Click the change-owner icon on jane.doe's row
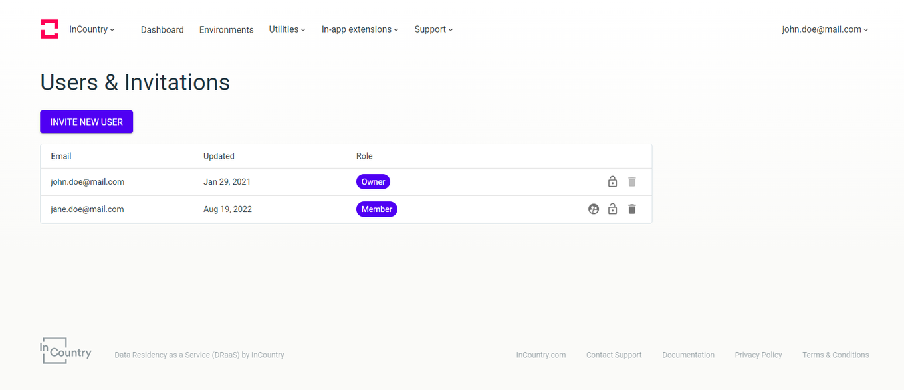Viewport: 904px width, 390px height. 593,209
